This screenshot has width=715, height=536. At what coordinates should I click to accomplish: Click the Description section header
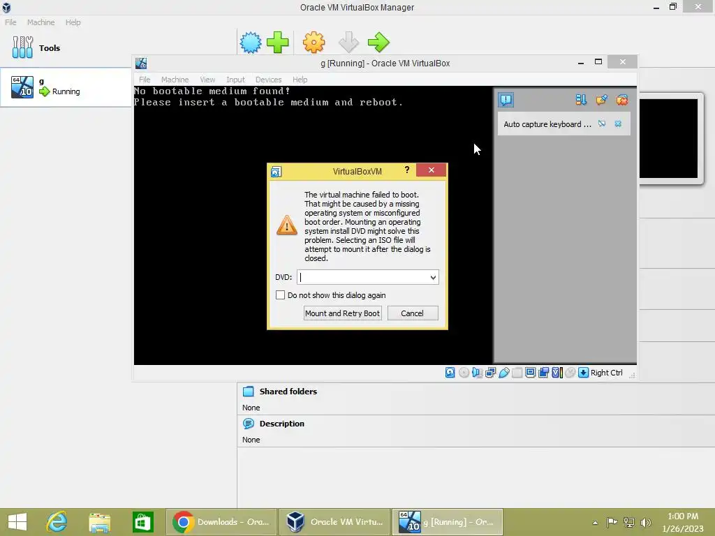point(281,424)
